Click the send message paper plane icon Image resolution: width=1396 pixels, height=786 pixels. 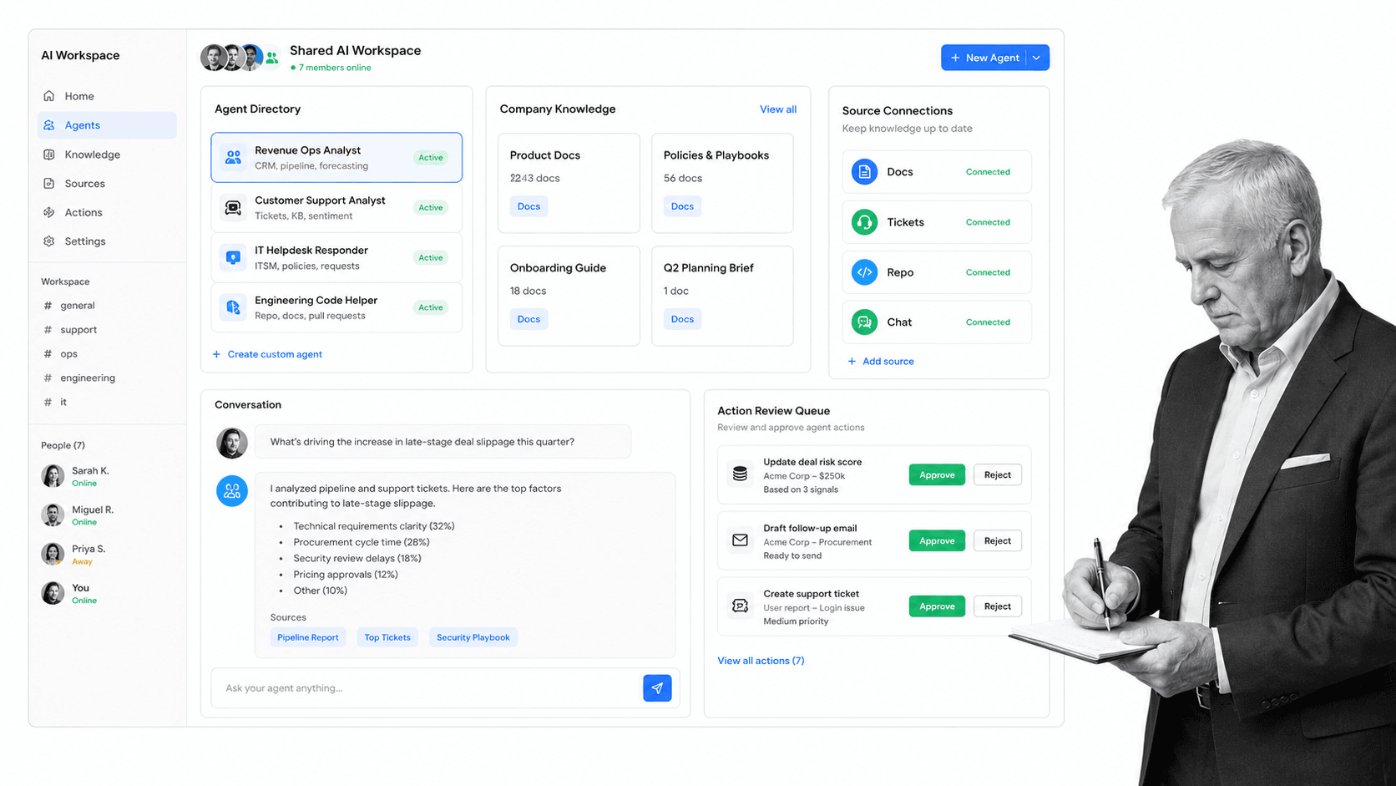coord(657,688)
